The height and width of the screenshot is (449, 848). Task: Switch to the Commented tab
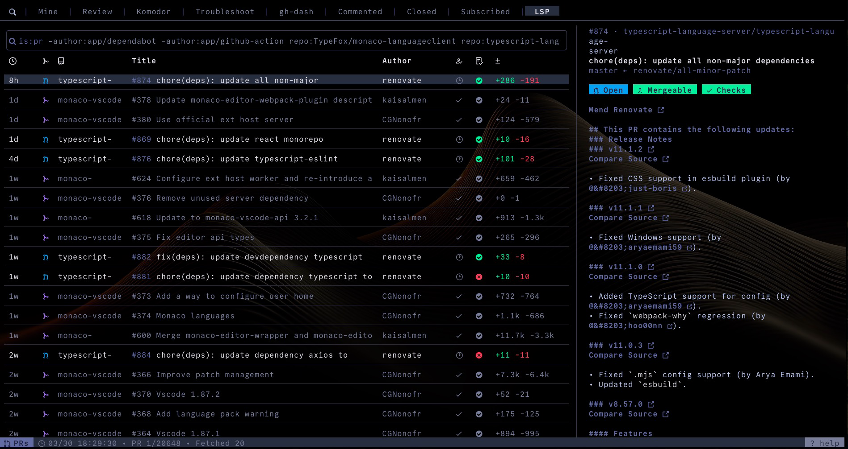pos(360,12)
